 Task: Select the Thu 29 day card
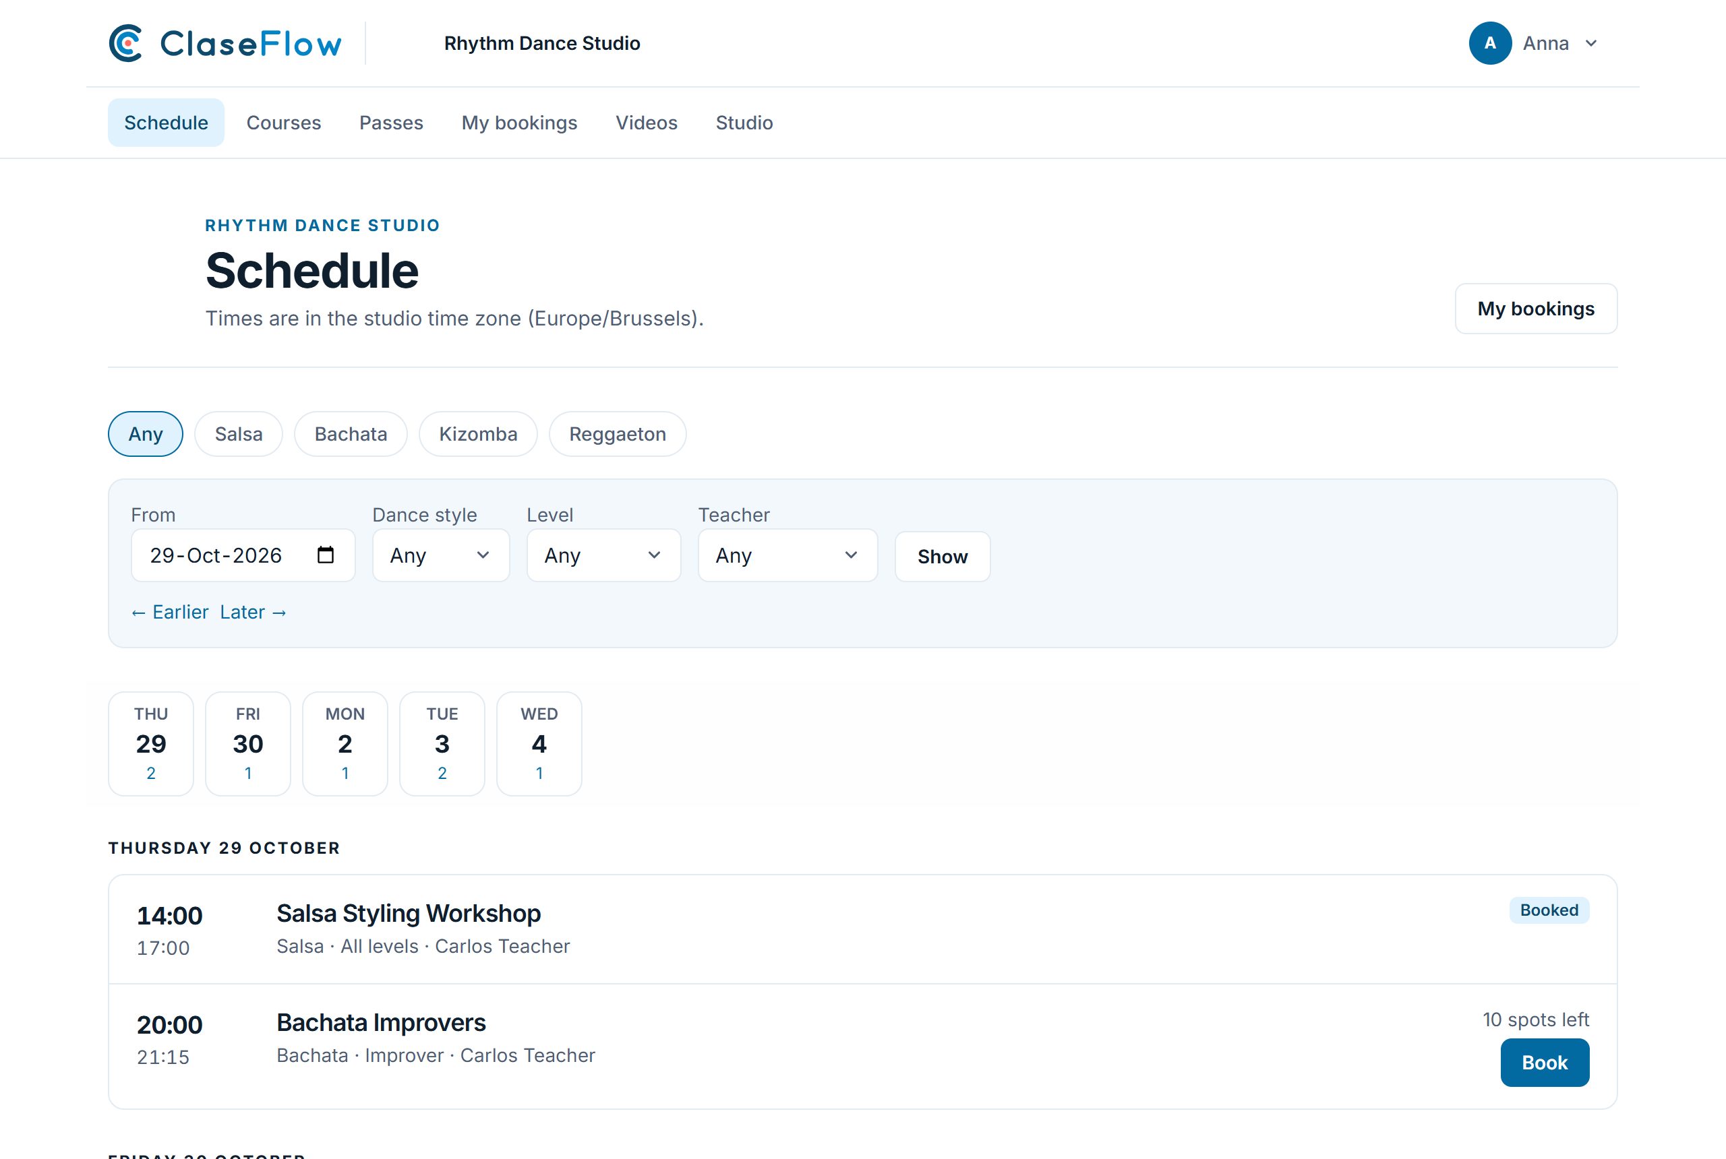[x=151, y=744]
